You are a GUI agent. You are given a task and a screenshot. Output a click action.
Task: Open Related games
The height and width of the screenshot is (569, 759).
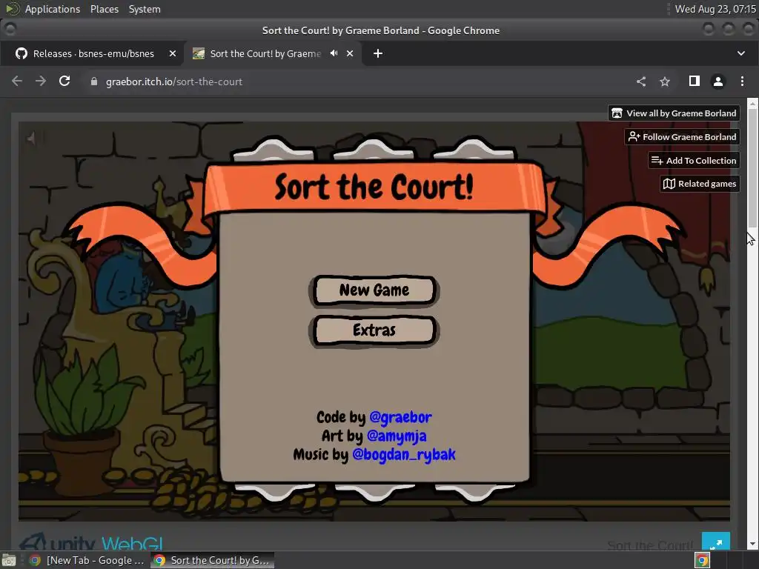tap(700, 184)
